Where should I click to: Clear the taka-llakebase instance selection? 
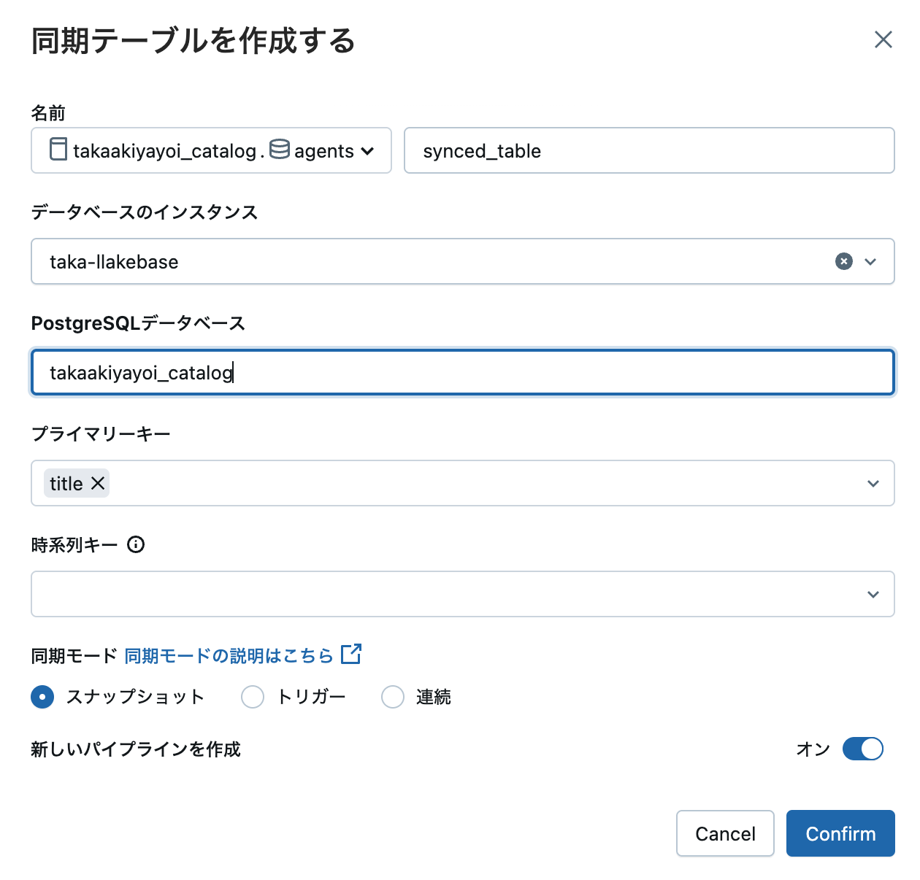[x=843, y=261]
